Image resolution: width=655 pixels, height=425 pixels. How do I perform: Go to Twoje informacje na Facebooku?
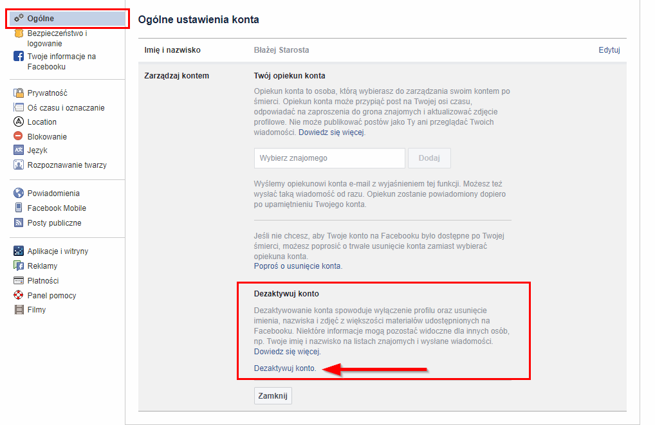point(61,61)
